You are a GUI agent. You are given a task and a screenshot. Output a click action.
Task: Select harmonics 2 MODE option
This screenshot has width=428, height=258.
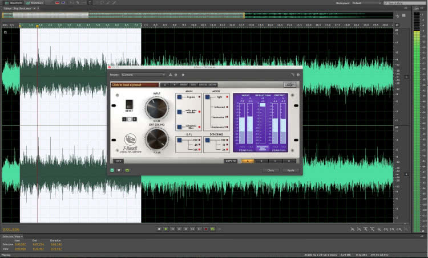(x=220, y=127)
